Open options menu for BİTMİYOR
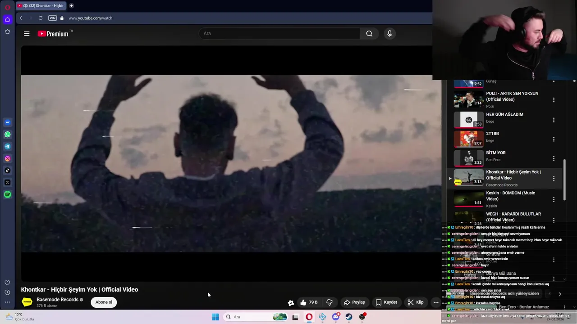 pyautogui.click(x=554, y=158)
